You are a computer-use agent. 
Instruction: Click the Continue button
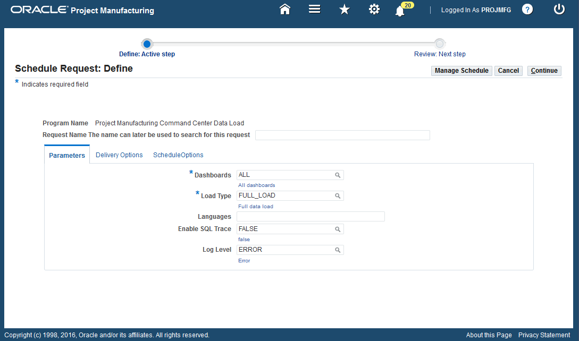point(544,71)
